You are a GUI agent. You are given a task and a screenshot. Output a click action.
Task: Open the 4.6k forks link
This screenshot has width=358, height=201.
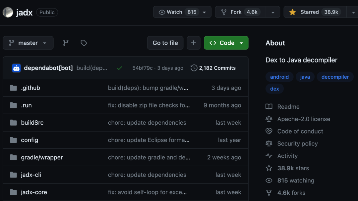[291, 193]
